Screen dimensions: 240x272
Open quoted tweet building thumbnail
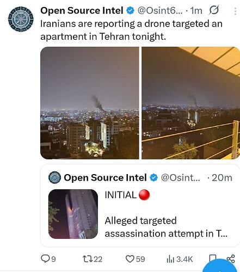[x=73, y=214]
